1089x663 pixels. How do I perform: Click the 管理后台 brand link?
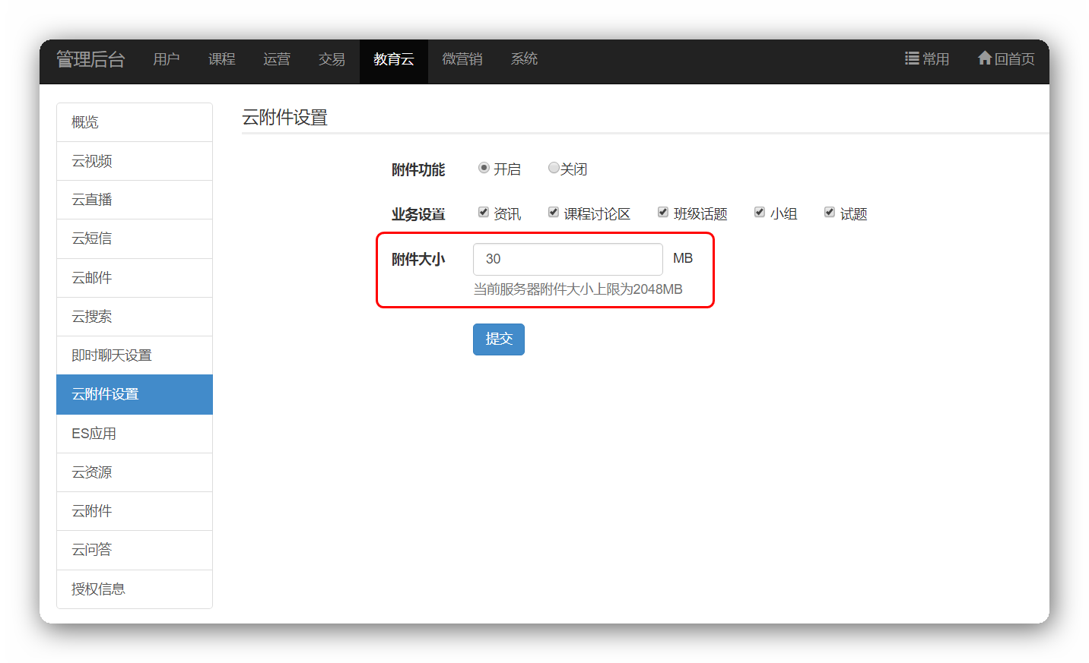point(90,59)
